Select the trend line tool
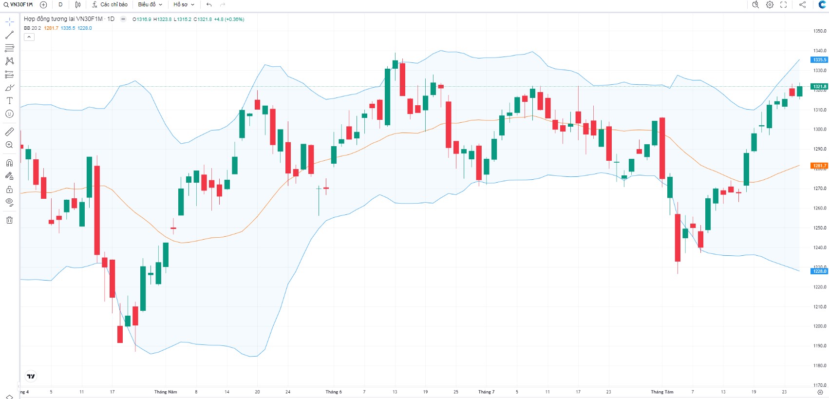This screenshot has height=399, width=829. tap(9, 35)
